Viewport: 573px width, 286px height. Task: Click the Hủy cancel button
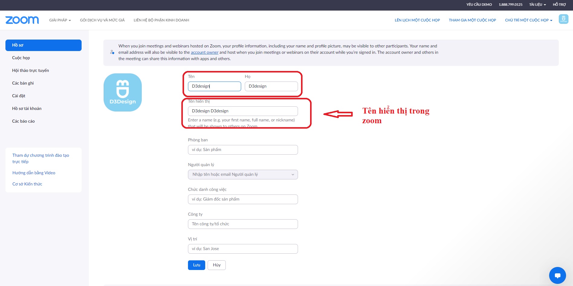coord(217,265)
